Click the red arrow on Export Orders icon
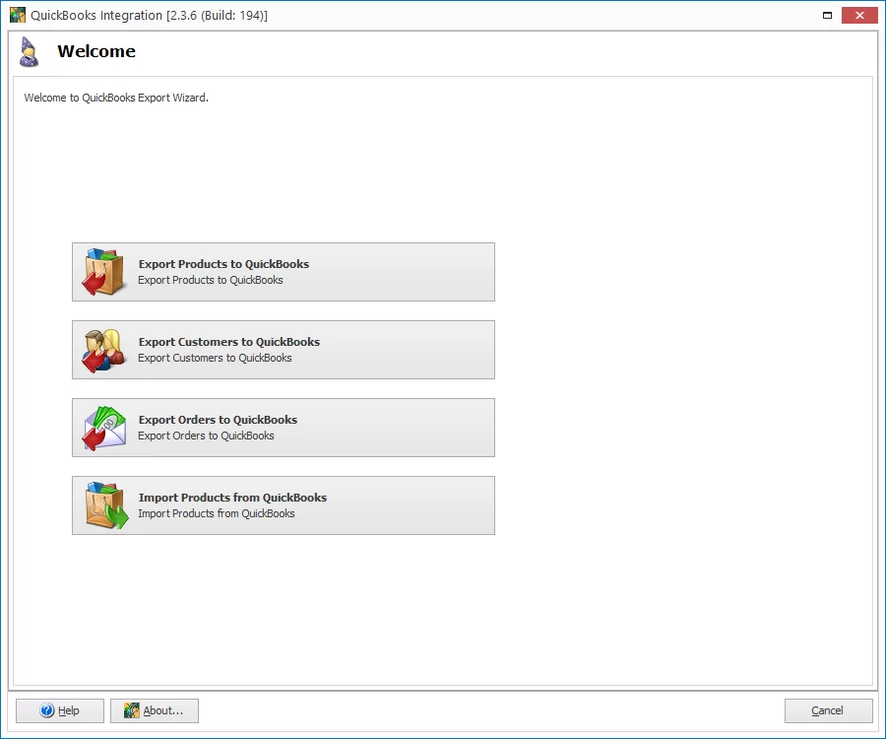Screen dimensions: 886x739 coord(92,437)
